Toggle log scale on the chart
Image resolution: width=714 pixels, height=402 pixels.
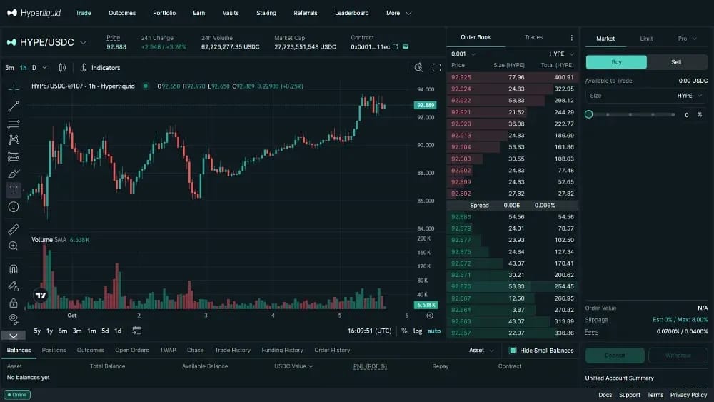tap(418, 331)
